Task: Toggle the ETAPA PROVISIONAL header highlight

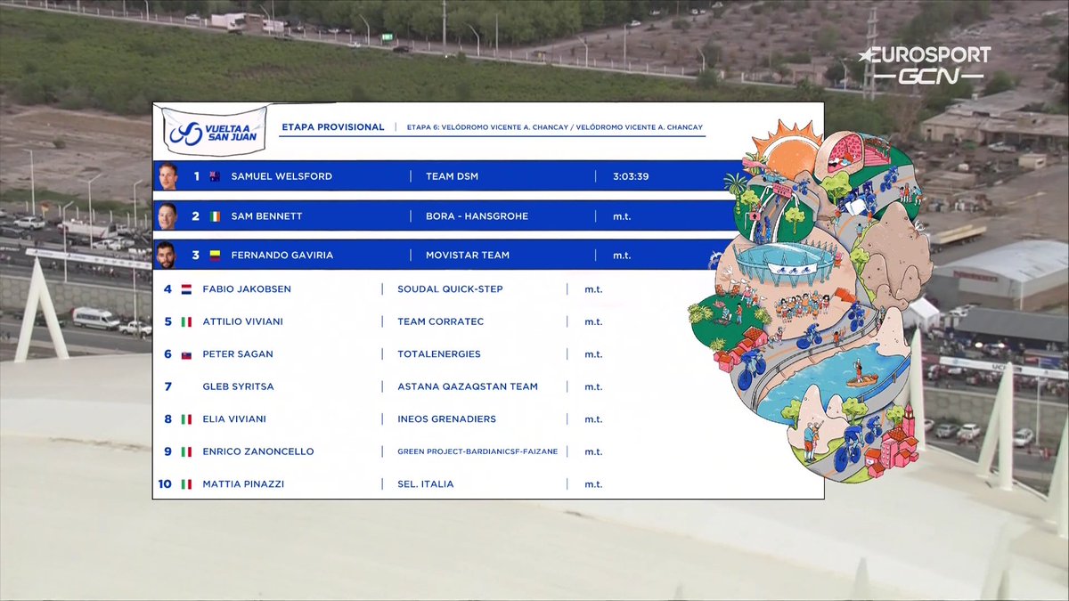Action: point(330,127)
